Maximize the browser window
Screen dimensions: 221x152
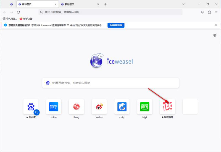pos(208,4)
